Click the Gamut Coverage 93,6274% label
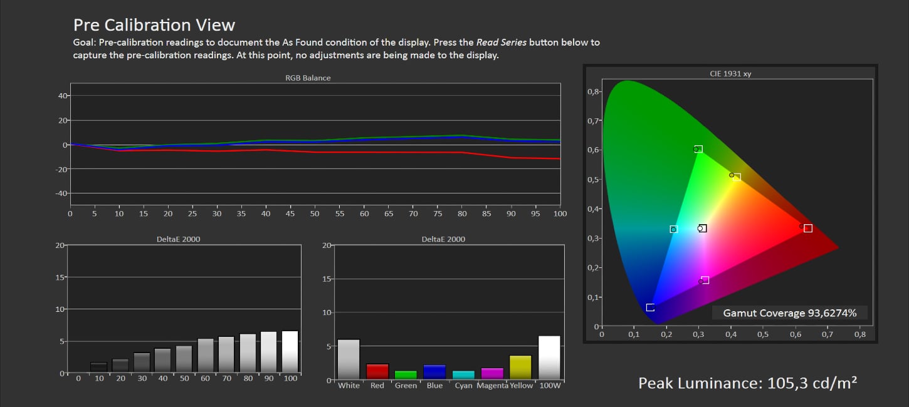Screen dimensions: 909x407 click(x=789, y=313)
